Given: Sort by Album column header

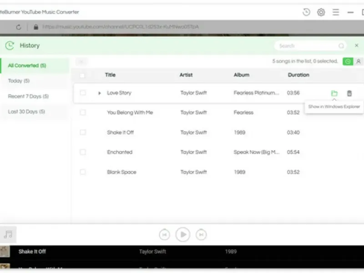Looking at the screenshot, I should coord(242,75).
